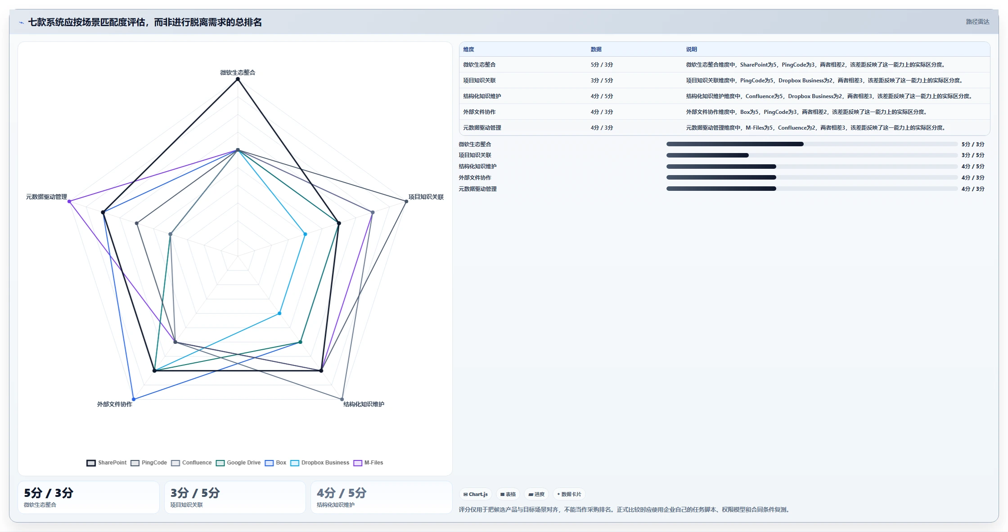
Task: Click the 外部文件协作 radar axis label
Action: (x=115, y=404)
